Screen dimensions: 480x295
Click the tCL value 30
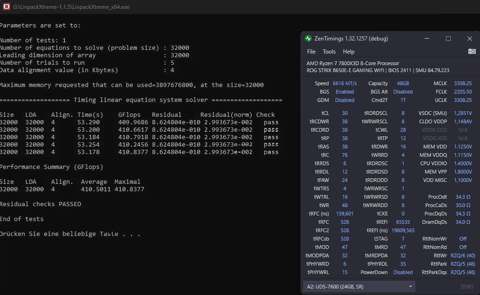point(345,113)
